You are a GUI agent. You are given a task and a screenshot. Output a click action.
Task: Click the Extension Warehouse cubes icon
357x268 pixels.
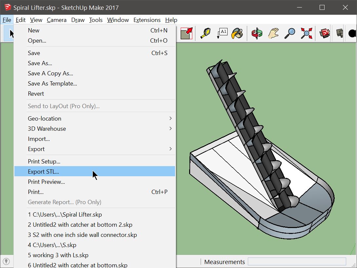point(340,33)
